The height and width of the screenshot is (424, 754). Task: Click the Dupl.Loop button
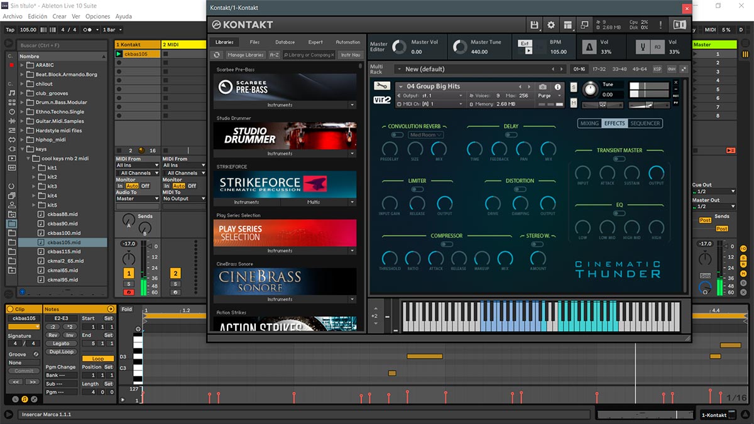coord(61,351)
